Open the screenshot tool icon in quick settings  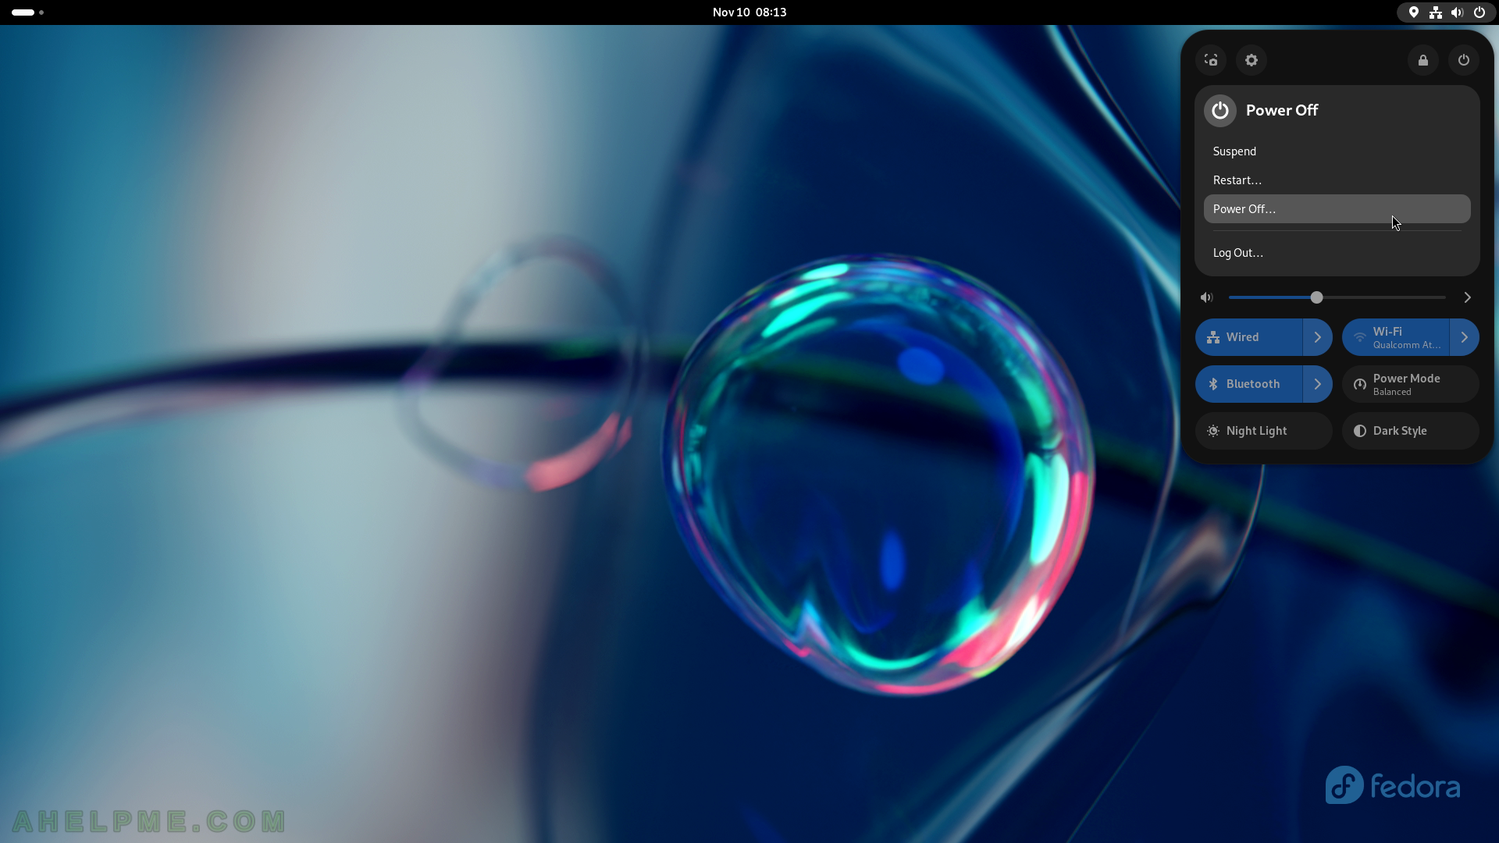point(1211,60)
